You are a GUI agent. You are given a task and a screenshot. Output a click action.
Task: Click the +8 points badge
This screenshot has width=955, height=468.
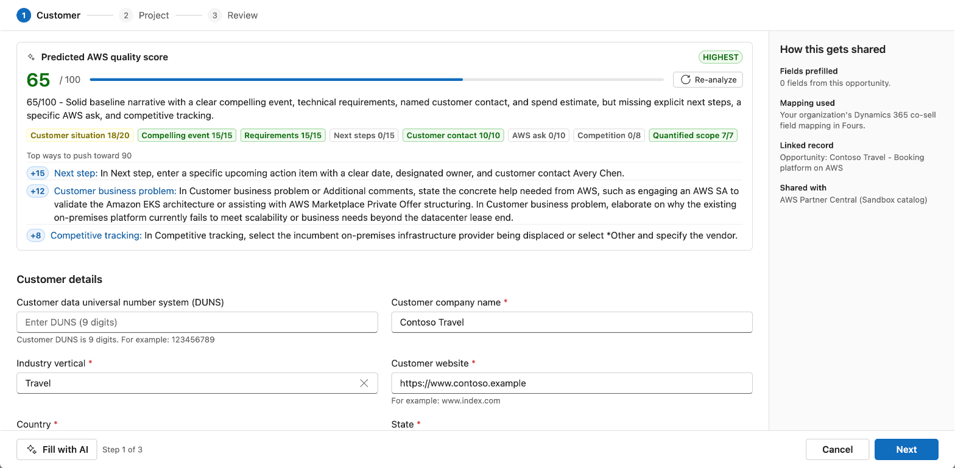click(36, 236)
